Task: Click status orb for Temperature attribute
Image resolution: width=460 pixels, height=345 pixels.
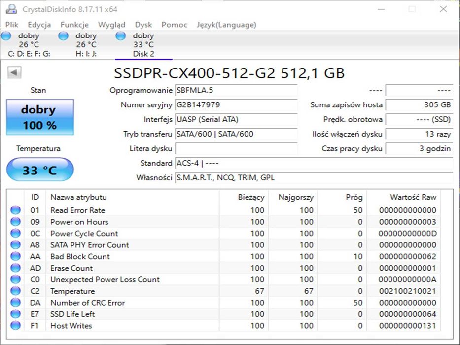Action: (16, 291)
